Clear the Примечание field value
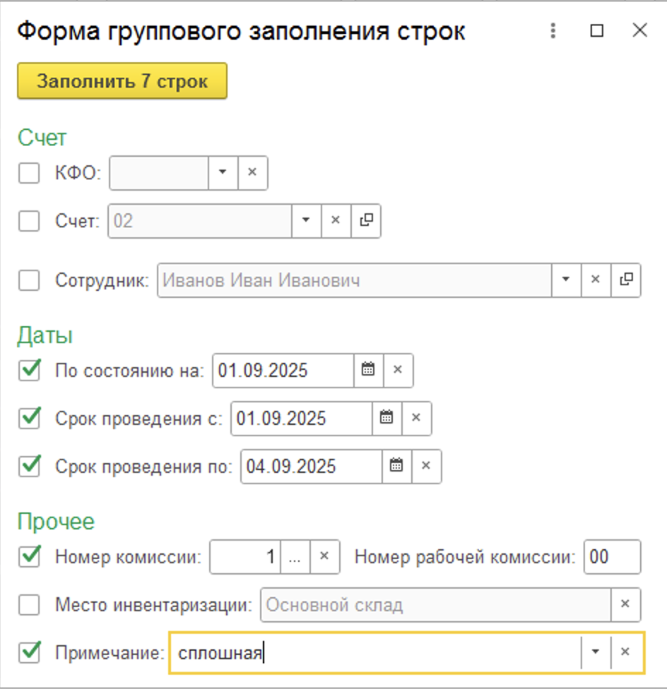Viewport: 667px width, 689px height. click(x=625, y=652)
